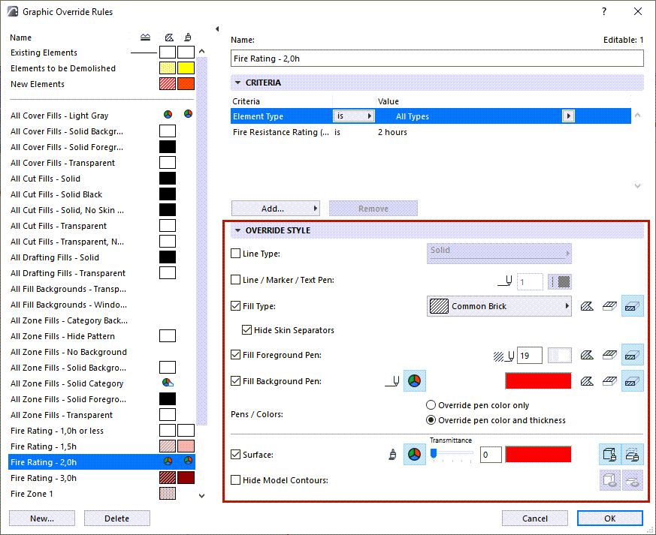Select Override pen color and thickness
The width and height of the screenshot is (656, 535).
(x=431, y=420)
